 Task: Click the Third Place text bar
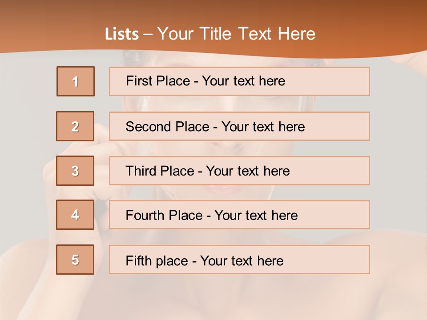pos(239,171)
